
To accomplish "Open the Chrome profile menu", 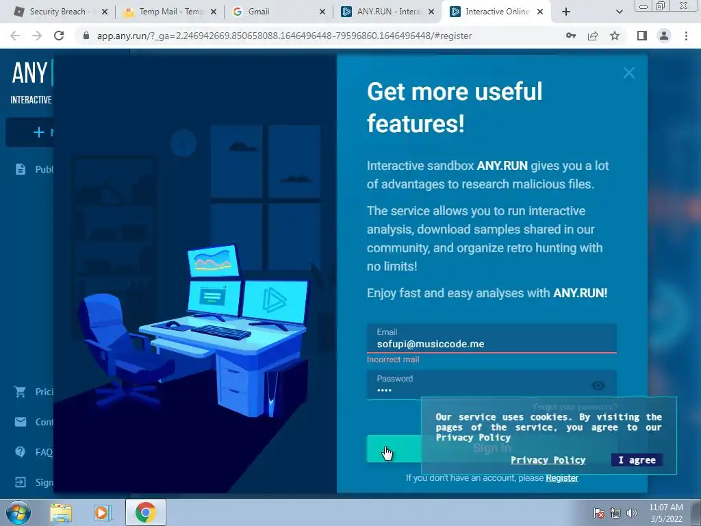I will pos(664,36).
